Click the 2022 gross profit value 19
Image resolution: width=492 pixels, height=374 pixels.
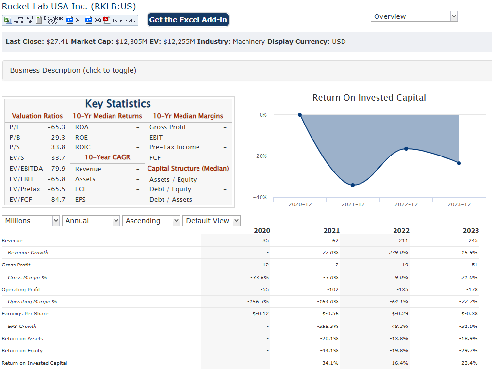[405, 265]
